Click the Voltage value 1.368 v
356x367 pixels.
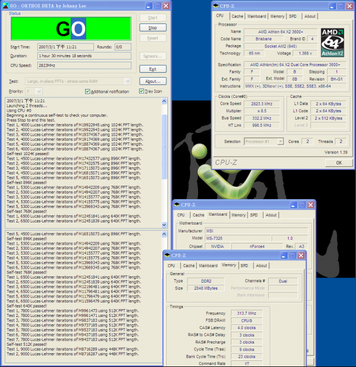(305, 53)
